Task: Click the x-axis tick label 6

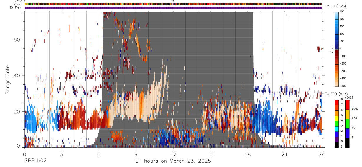Action: tap(99, 154)
